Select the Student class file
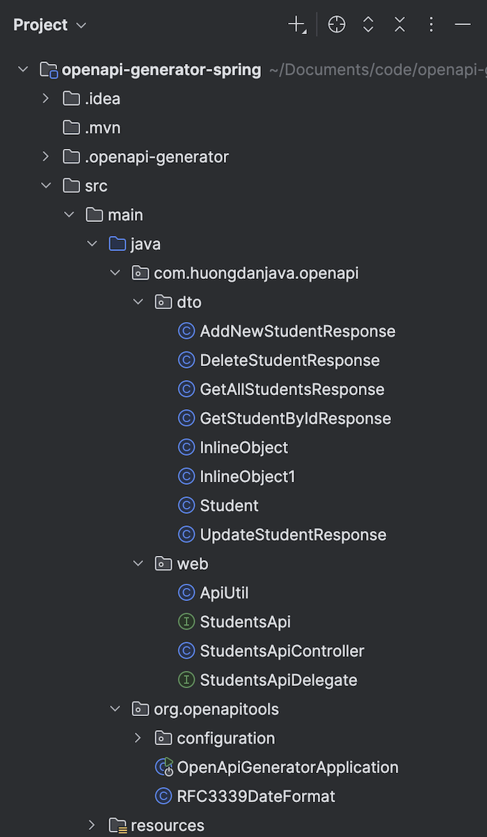 [229, 505]
